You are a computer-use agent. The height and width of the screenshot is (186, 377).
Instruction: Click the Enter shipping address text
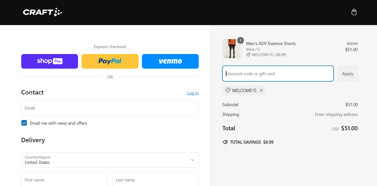click(336, 114)
